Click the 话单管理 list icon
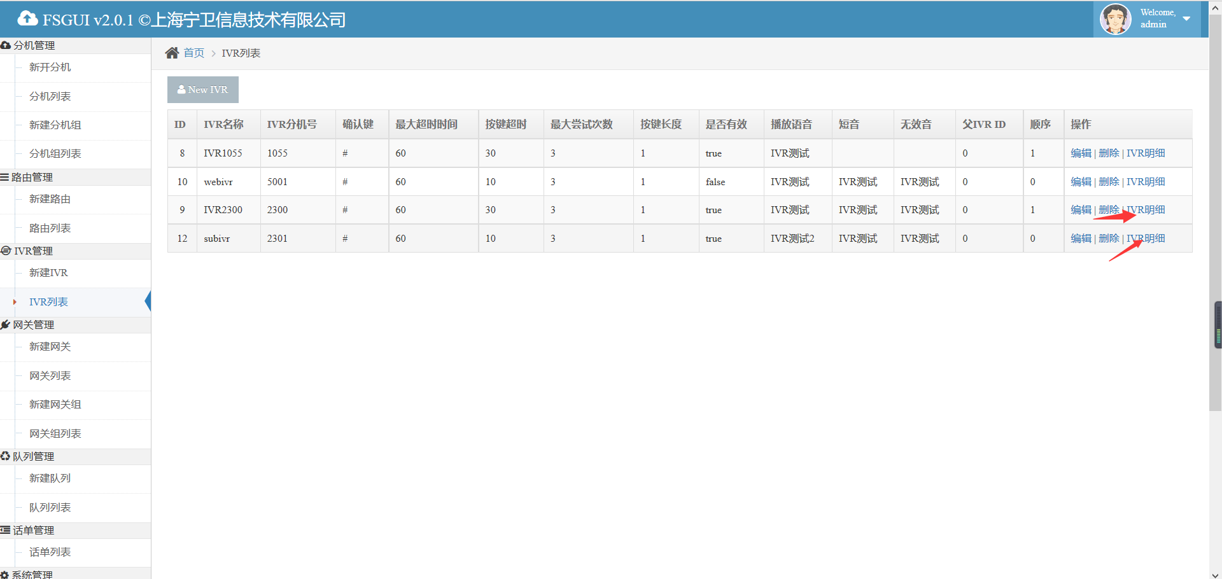Screen dimensions: 1222x579 click(6, 530)
